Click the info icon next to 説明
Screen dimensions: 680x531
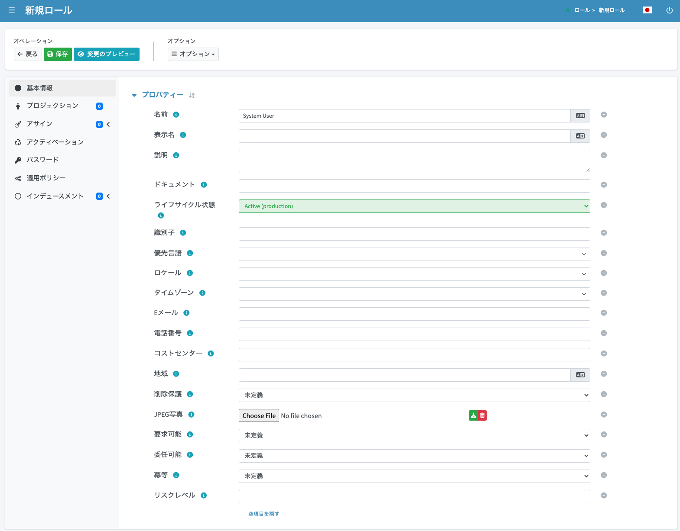176,155
